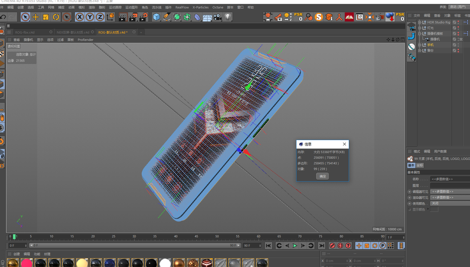Select the pink material swatch
470x267 pixels.
click(27, 263)
